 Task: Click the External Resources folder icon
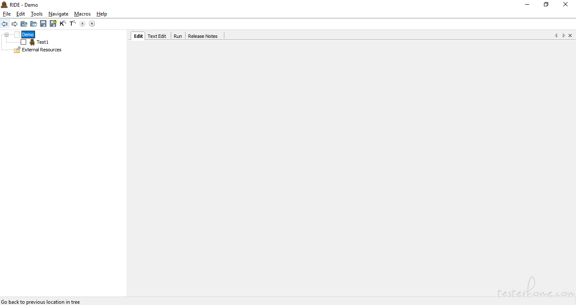(17, 50)
